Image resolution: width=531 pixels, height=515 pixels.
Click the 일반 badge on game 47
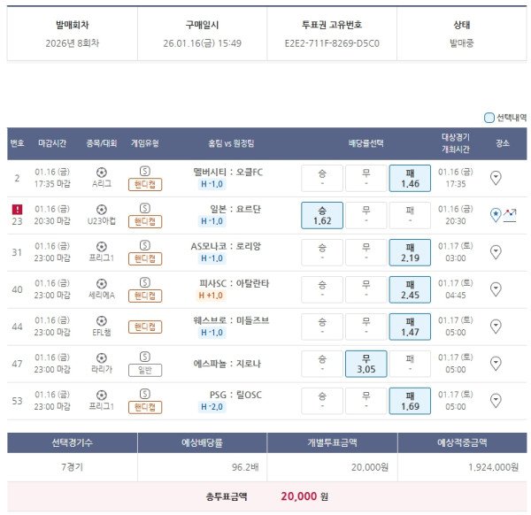point(145,370)
